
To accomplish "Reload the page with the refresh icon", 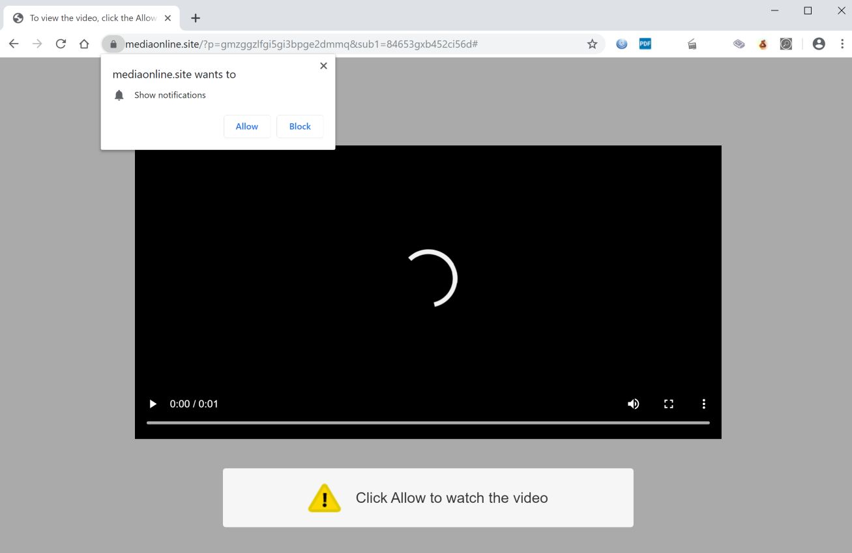I will coord(61,44).
